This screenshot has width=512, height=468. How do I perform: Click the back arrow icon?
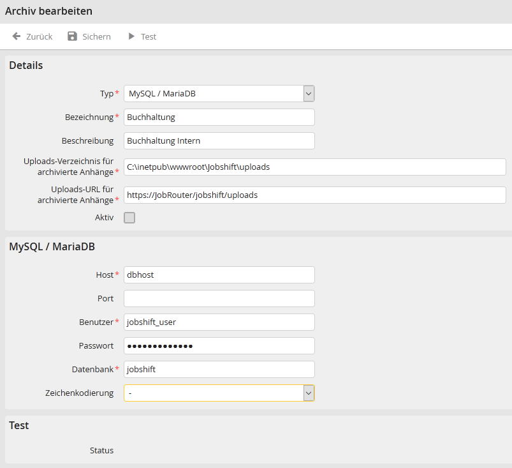click(17, 36)
